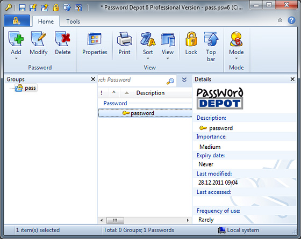The image size is (301, 239).
Task: Click the padlock icon in quick access toolbar
Action: [56, 8]
